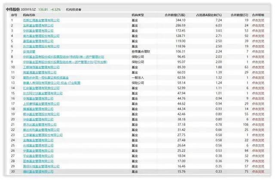The image size is (275, 180).
Task: Select the 172.45 quantity cell
Action: point(180,31)
